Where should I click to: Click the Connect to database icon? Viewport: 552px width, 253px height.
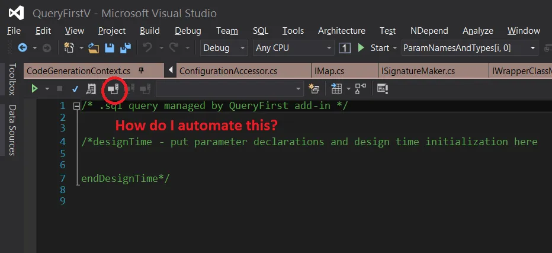(x=113, y=89)
